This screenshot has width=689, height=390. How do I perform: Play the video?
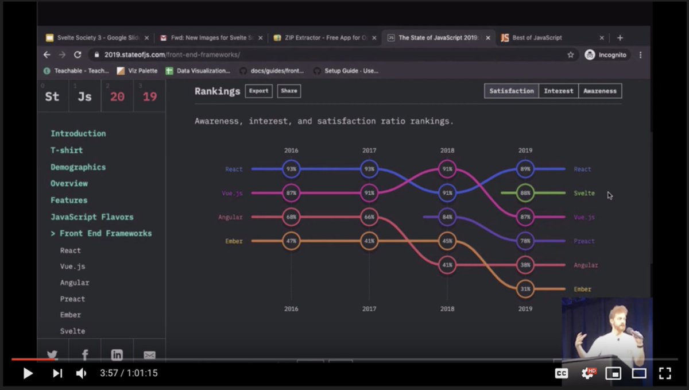click(28, 373)
